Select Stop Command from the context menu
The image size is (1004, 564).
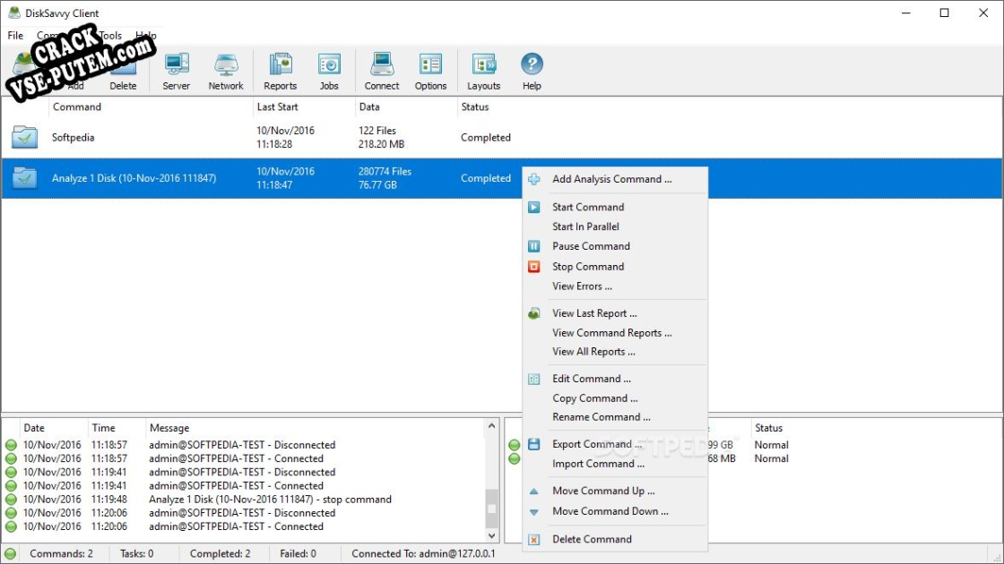(588, 266)
